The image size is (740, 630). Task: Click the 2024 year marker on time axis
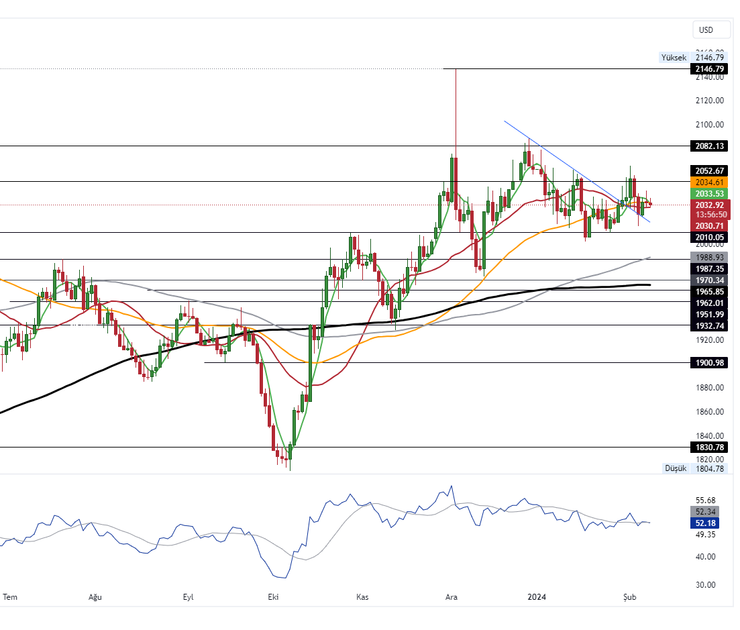pos(537,597)
